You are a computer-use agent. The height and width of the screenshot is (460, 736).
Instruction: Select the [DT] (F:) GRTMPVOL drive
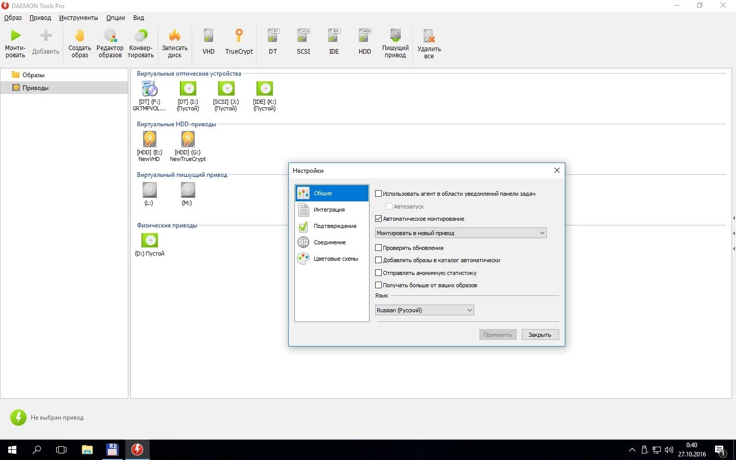[x=149, y=96]
